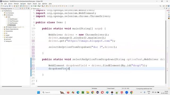Screen dimensions: 170x95
Task: Fold the selectAnOptionFromDropdown method at line 20
Action: pos(35,59)
